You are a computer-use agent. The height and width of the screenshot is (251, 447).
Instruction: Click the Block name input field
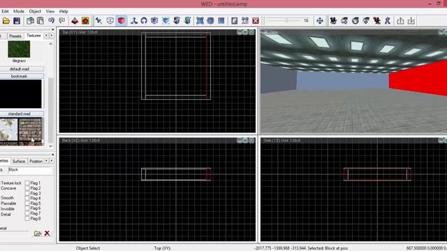pos(30,170)
